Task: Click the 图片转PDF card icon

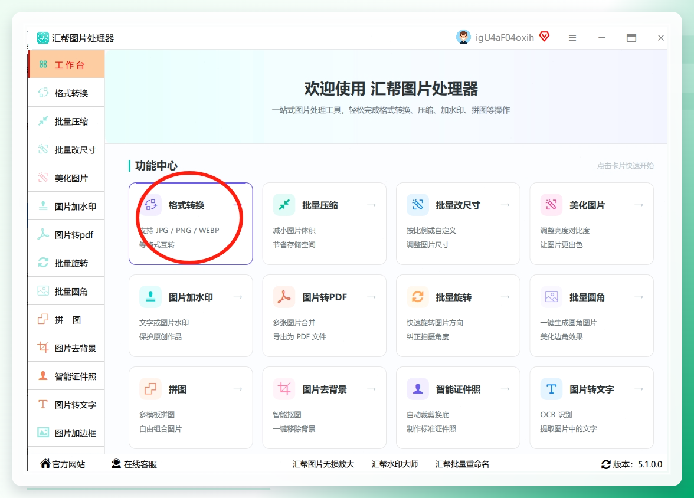Action: coord(284,297)
